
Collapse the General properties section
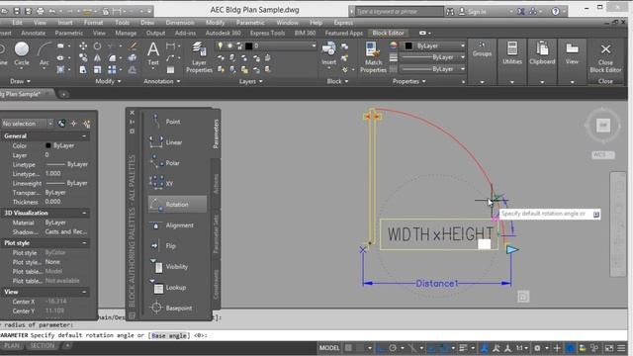84,136
